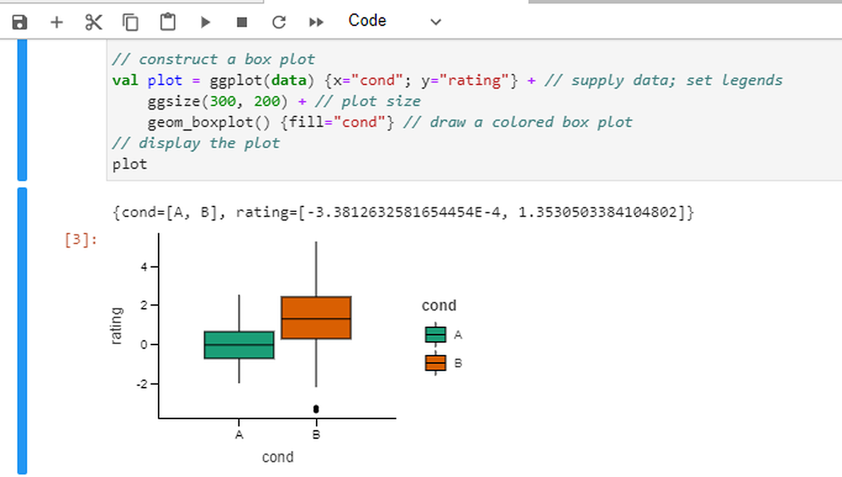The height and width of the screenshot is (477, 842).
Task: Insert a new cell with plus icon
Action: (56, 22)
